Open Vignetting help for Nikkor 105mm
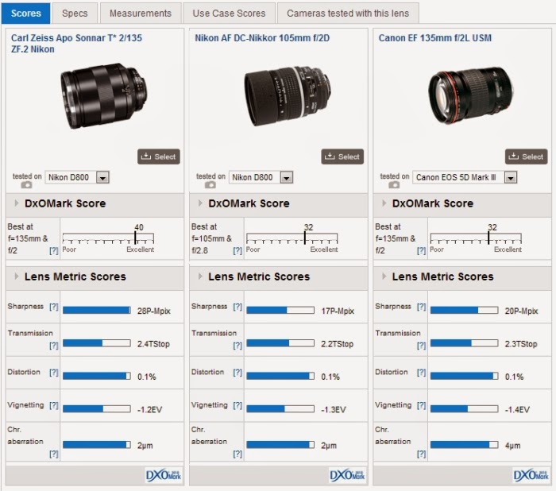 [237, 405]
